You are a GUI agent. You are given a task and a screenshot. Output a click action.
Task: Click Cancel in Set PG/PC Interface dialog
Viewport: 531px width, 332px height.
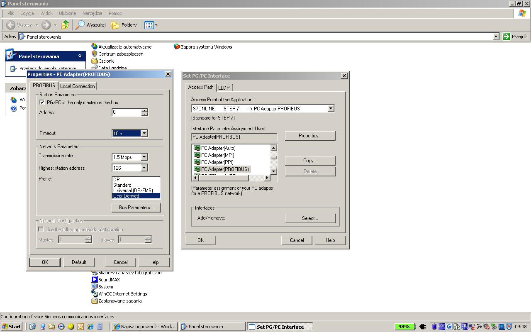297,240
